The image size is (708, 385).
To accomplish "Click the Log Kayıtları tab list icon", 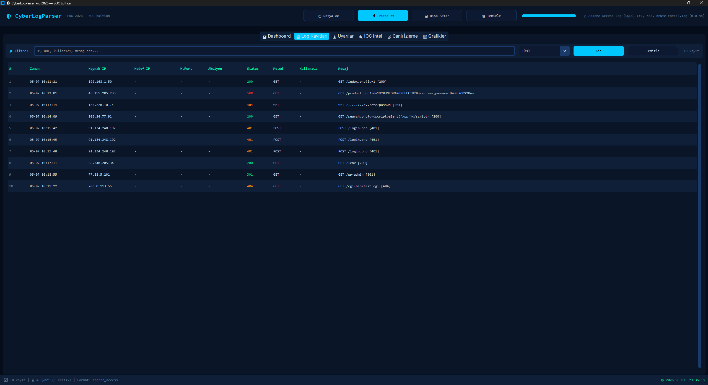I will [x=298, y=37].
